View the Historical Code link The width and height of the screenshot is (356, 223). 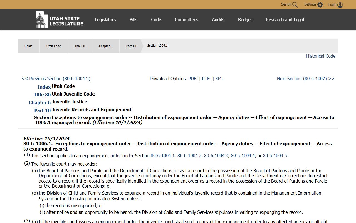click(321, 56)
